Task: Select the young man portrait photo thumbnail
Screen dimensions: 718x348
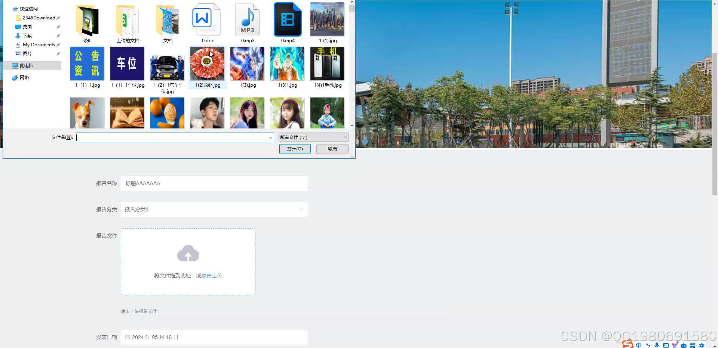Action: pos(207,113)
